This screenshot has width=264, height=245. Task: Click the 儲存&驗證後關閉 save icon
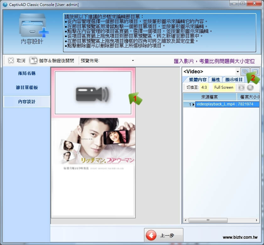pyautogui.click(x=34, y=60)
